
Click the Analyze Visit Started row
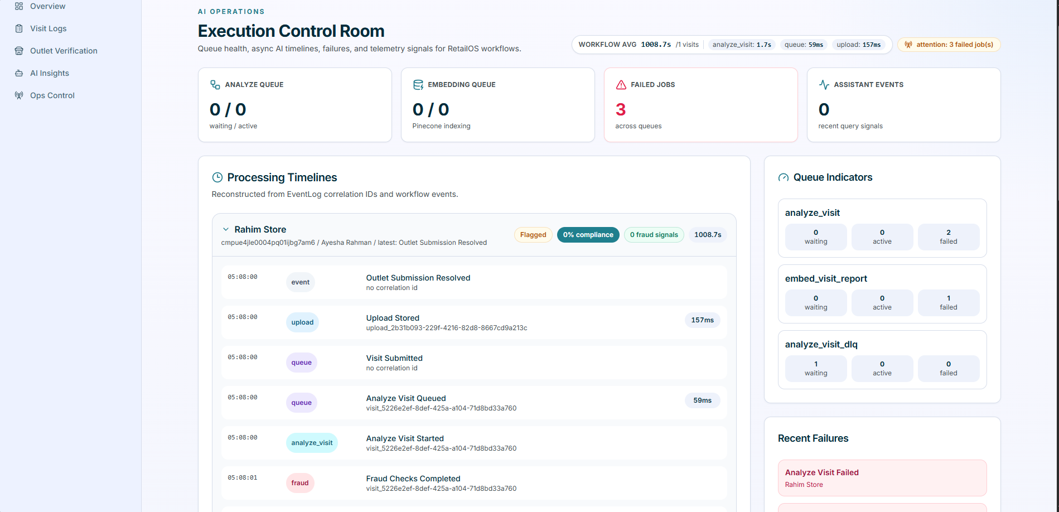pos(474,443)
